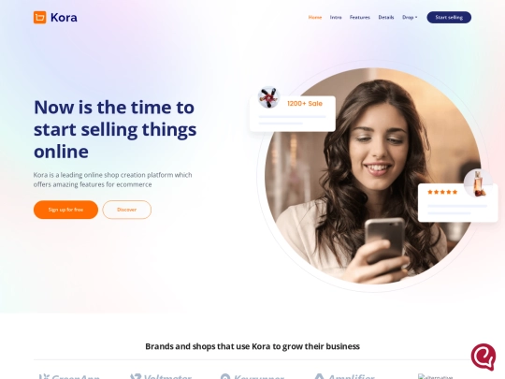Click the orange Kora shopping cart logo icon
The image size is (505, 379).
(40, 18)
